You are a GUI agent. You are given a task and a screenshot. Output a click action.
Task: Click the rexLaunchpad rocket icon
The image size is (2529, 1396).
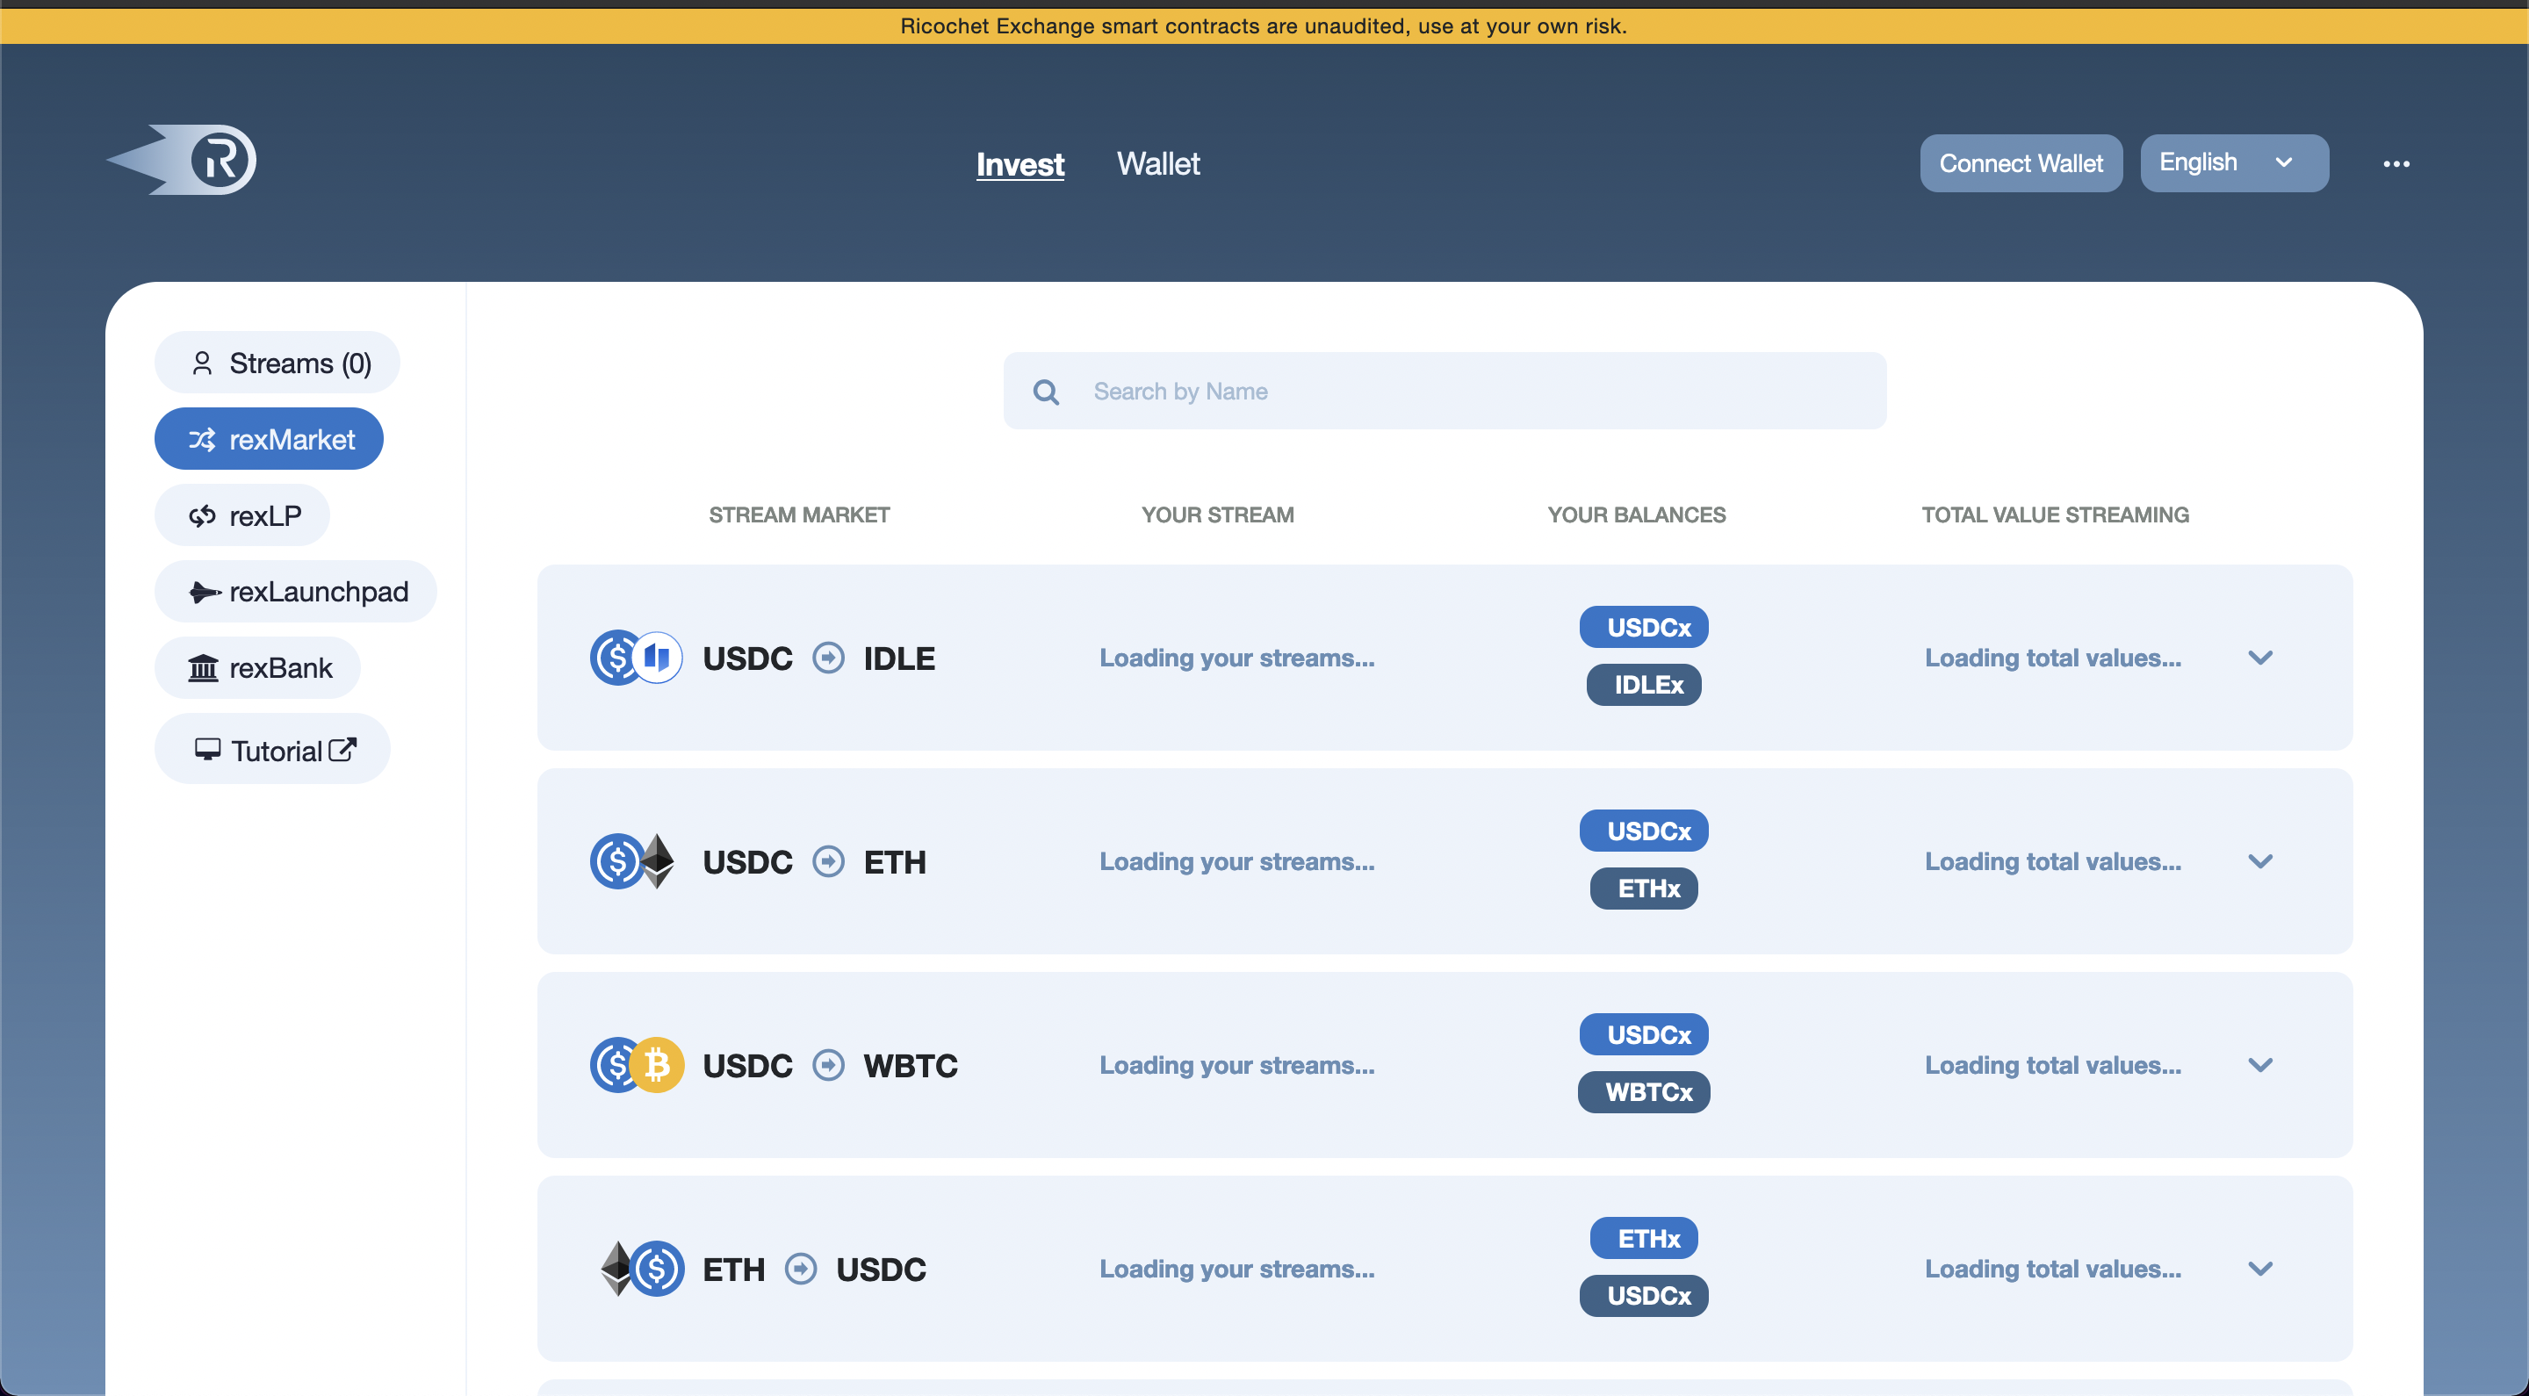(x=205, y=591)
